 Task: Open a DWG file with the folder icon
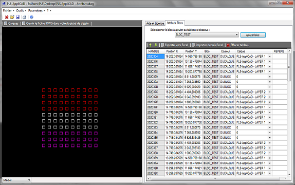[12, 17]
